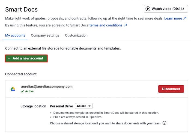Click the external arrow icon after Learn more

[x=185, y=18]
